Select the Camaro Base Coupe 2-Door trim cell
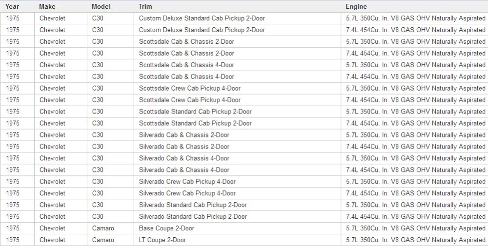The width and height of the screenshot is (488, 246). [166, 228]
